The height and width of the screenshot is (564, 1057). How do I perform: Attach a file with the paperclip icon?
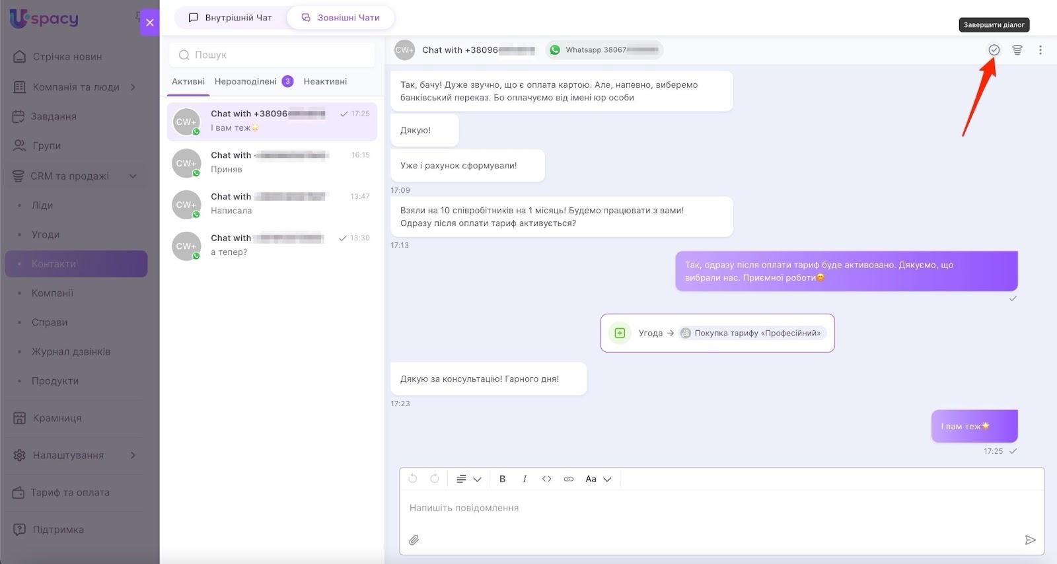[x=414, y=540]
